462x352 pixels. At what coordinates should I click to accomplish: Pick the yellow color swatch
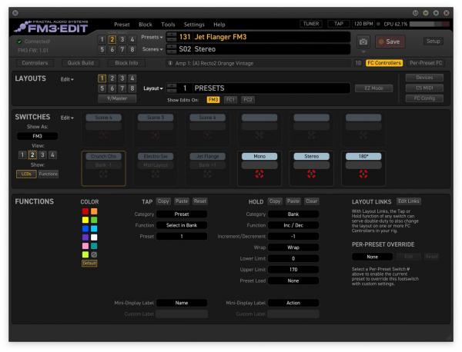coord(85,220)
